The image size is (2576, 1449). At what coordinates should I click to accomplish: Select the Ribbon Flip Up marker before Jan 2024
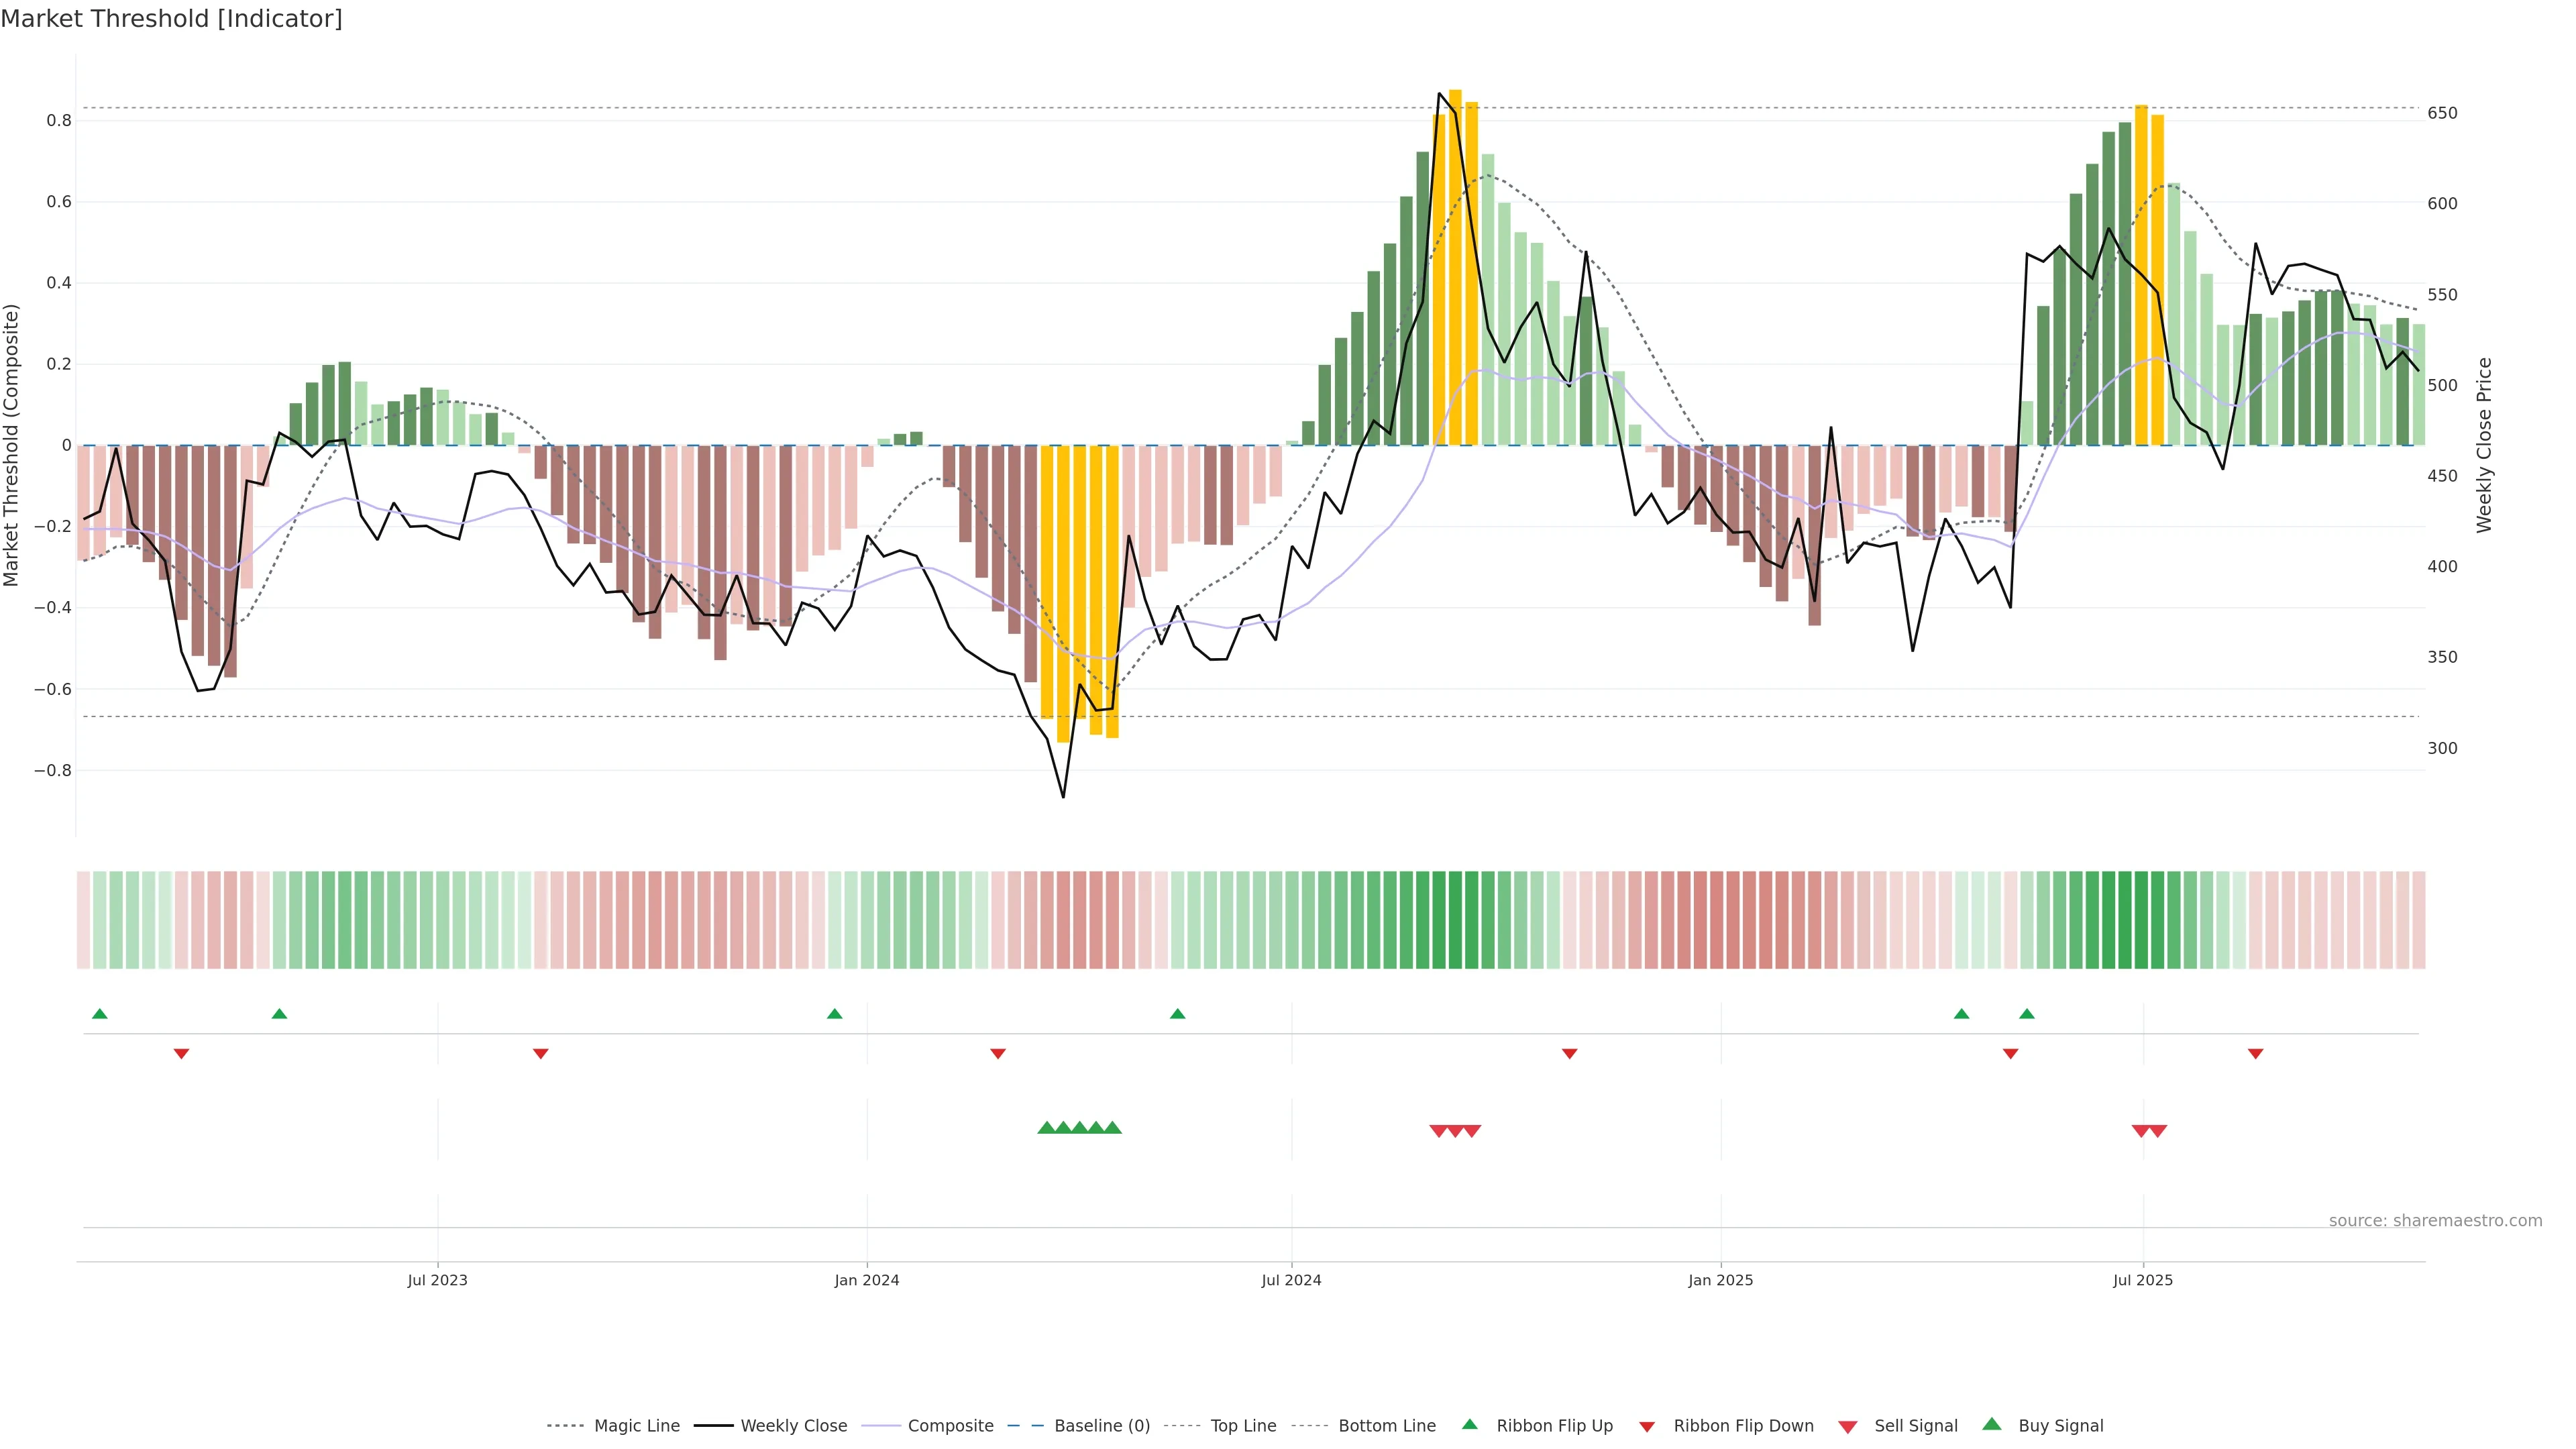tap(835, 1014)
